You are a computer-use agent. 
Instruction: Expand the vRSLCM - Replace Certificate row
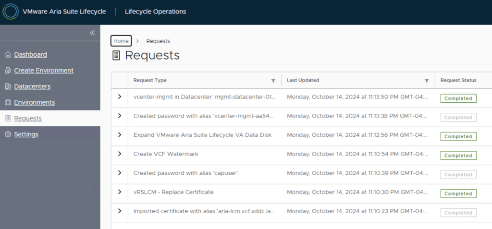pos(120,192)
